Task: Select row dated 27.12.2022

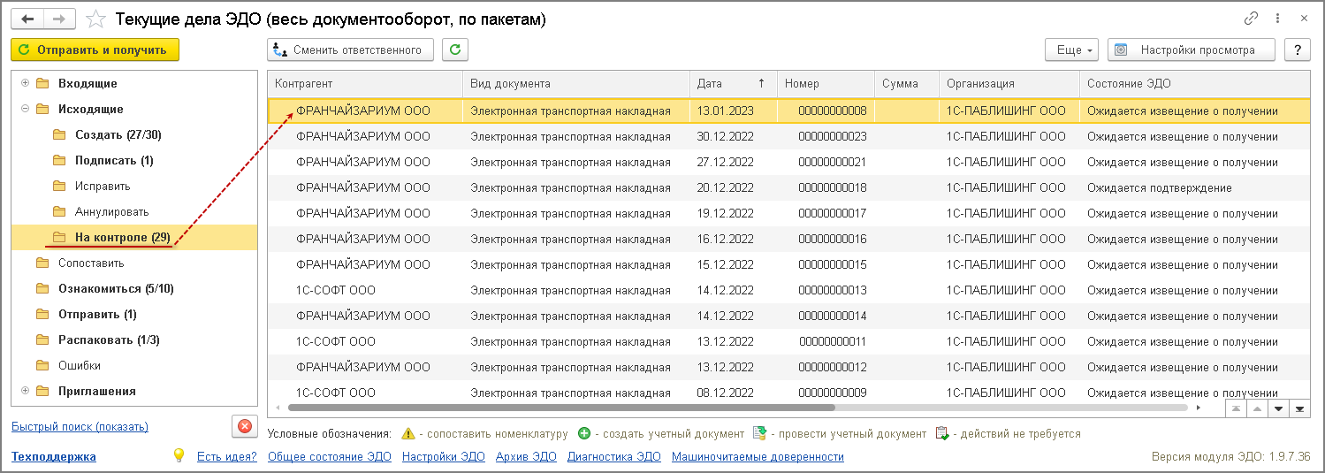Action: pos(788,162)
